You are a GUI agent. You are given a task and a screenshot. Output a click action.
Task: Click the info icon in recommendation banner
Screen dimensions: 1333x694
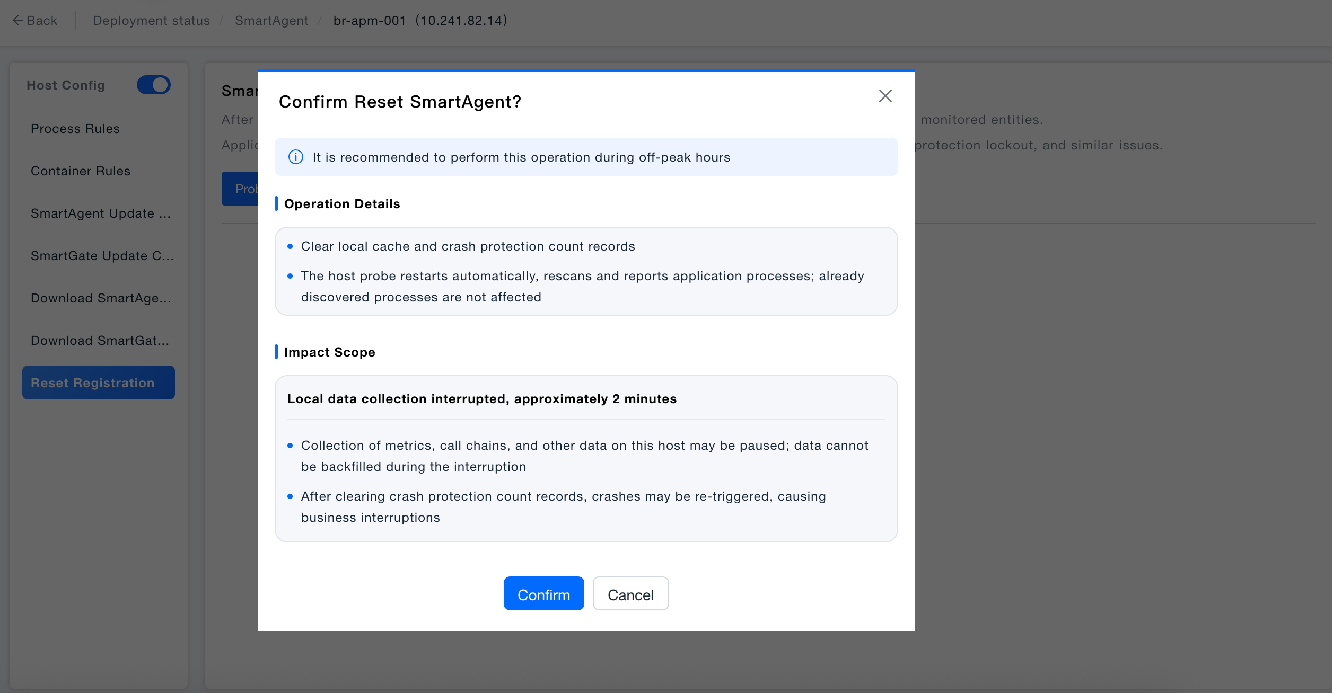coord(296,157)
